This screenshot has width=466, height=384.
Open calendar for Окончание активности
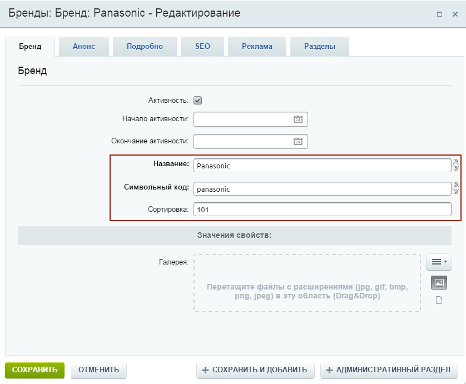pos(298,141)
